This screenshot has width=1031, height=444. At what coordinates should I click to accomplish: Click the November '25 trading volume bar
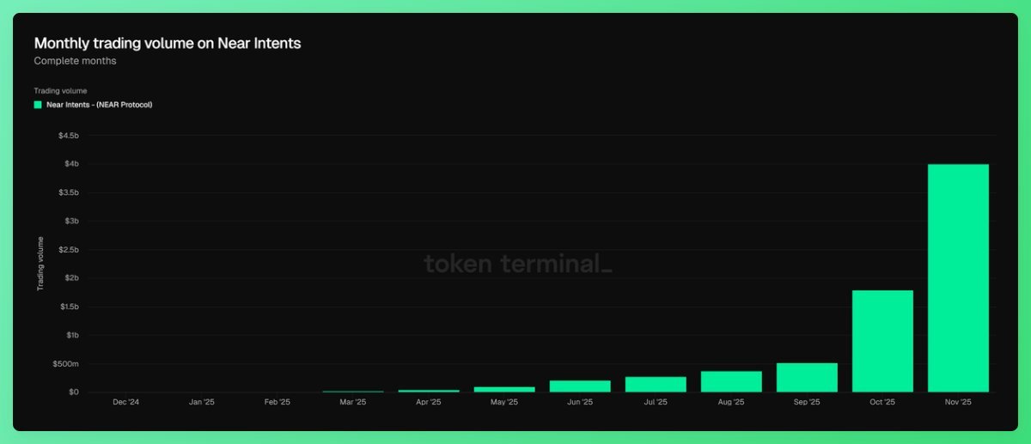coord(958,277)
